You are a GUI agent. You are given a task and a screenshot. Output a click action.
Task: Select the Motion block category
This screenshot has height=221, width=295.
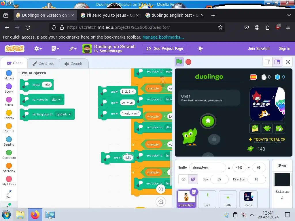pyautogui.click(x=9, y=75)
